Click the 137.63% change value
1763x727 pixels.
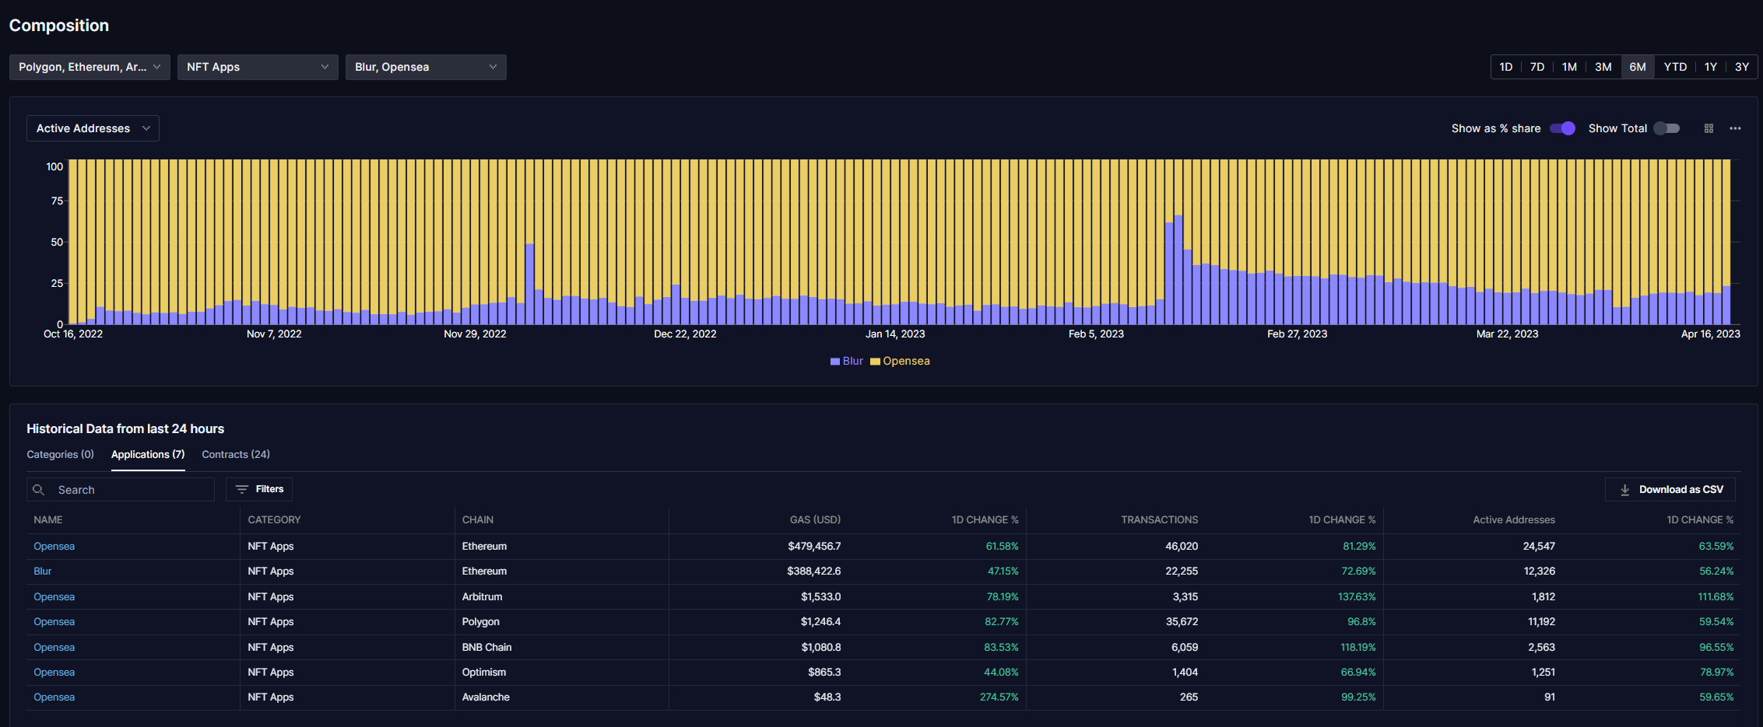tap(1357, 597)
